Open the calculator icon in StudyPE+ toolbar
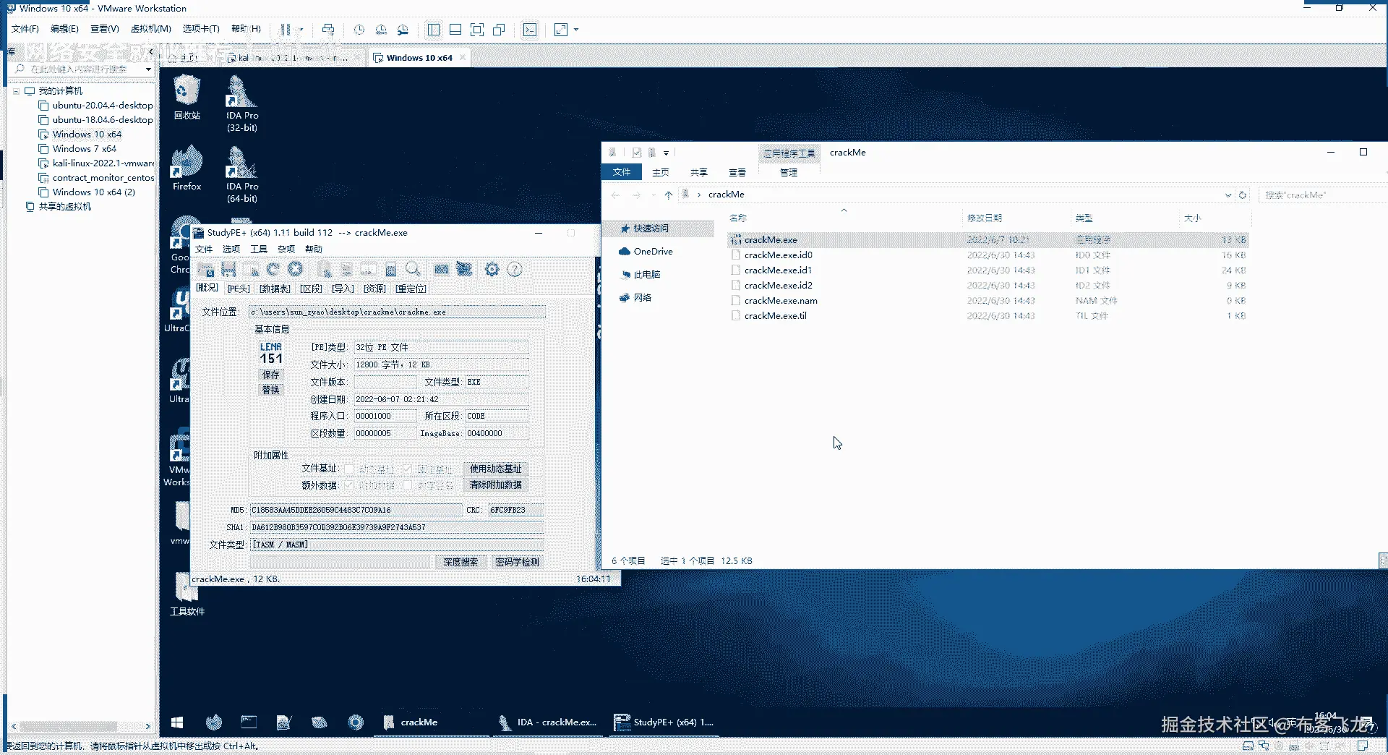 pyautogui.click(x=390, y=270)
